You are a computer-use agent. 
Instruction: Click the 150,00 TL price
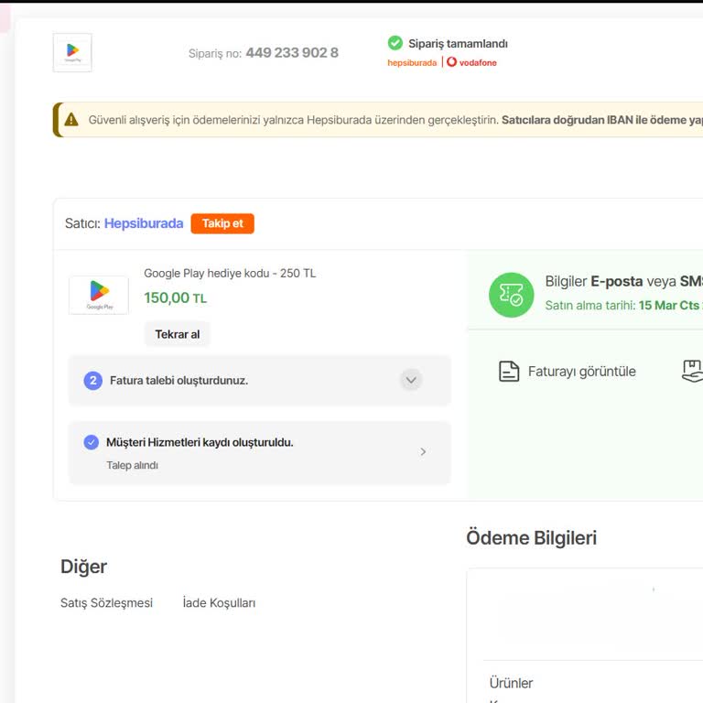(x=176, y=297)
